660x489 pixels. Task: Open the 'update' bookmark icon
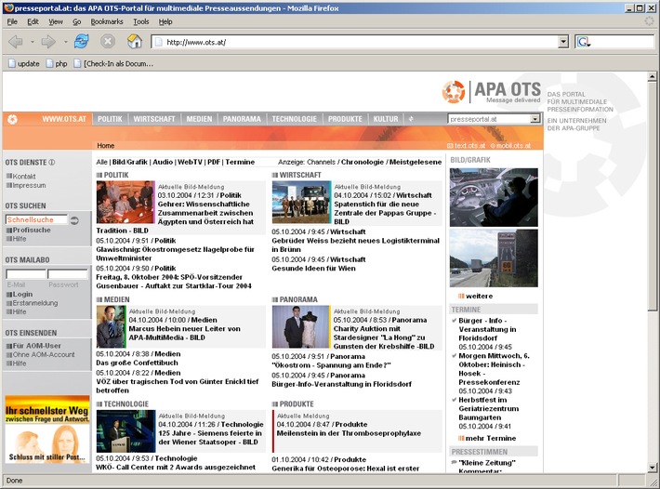[x=12, y=63]
